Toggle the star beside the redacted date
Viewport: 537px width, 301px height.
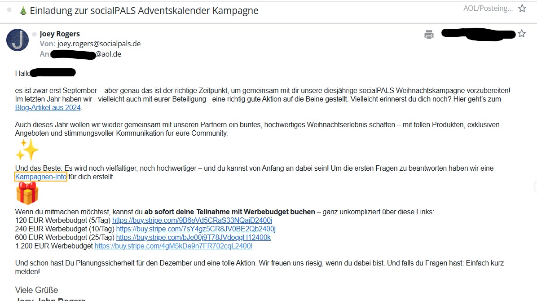tap(521, 34)
